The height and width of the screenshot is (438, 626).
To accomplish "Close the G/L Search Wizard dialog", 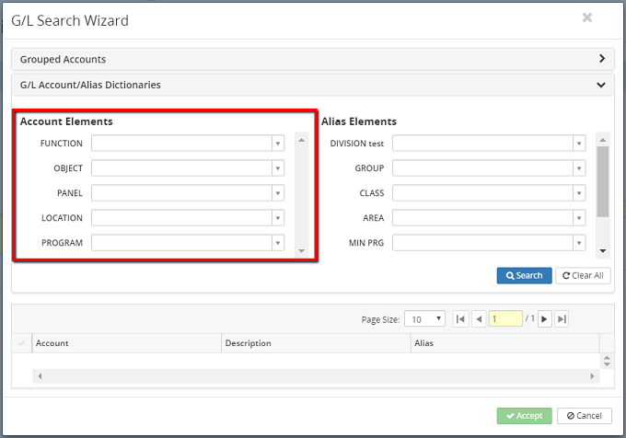I will [587, 17].
